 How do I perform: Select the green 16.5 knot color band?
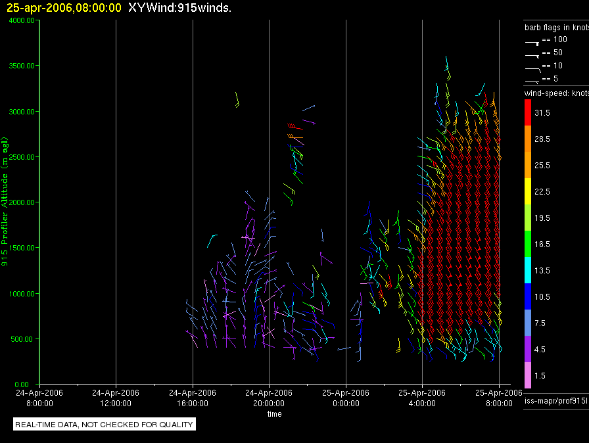[528, 244]
